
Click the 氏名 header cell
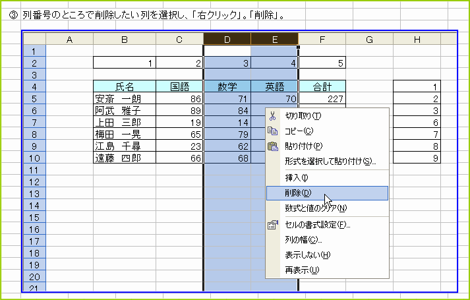tap(125, 86)
